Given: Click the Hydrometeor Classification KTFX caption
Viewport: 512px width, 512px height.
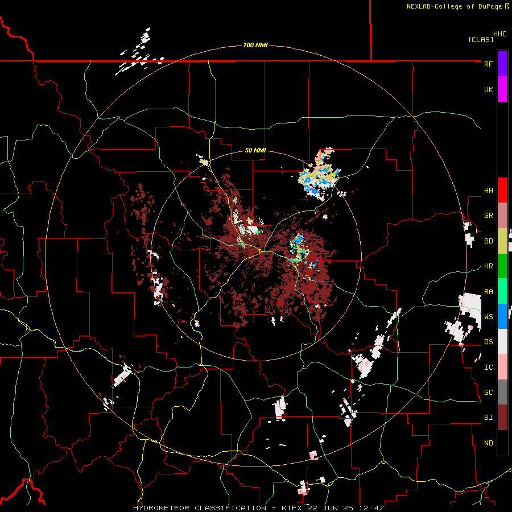Looking at the screenshot, I should tap(258, 508).
